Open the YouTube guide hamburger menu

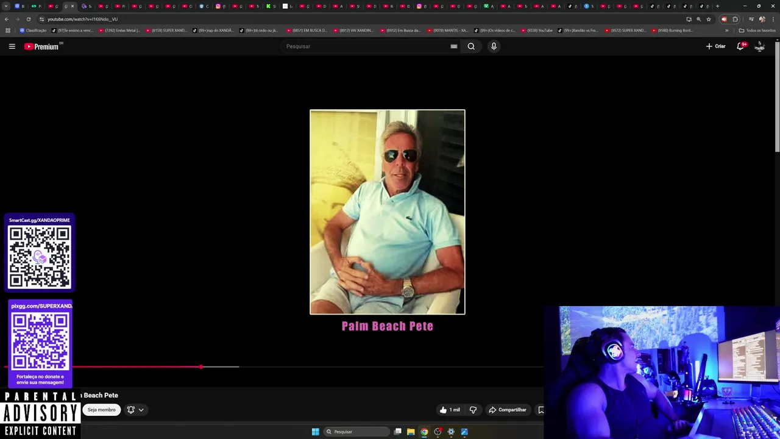tap(12, 46)
